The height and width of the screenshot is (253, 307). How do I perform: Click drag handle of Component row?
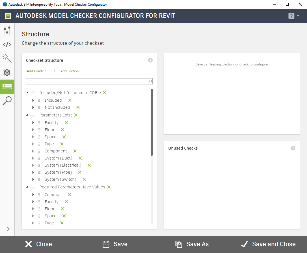39,151
